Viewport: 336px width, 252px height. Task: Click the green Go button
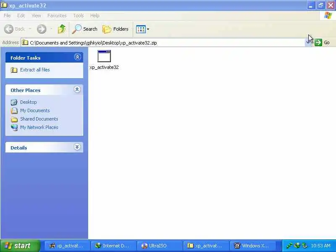tap(322, 42)
